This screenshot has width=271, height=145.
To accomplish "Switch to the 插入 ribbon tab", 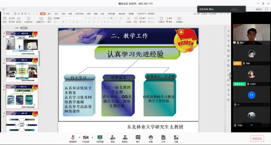I will [x=49, y=14].
